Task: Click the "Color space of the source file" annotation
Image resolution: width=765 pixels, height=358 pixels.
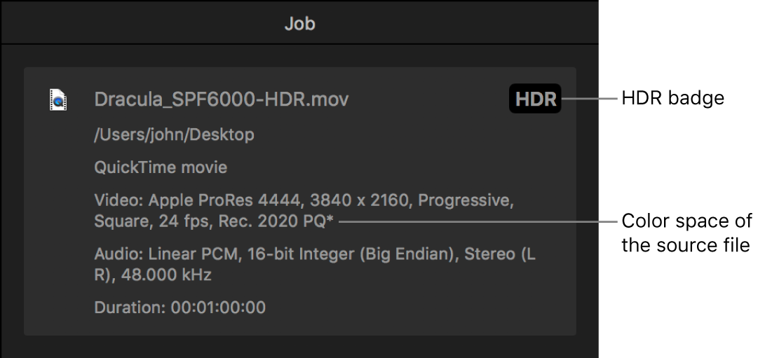Action: click(686, 234)
